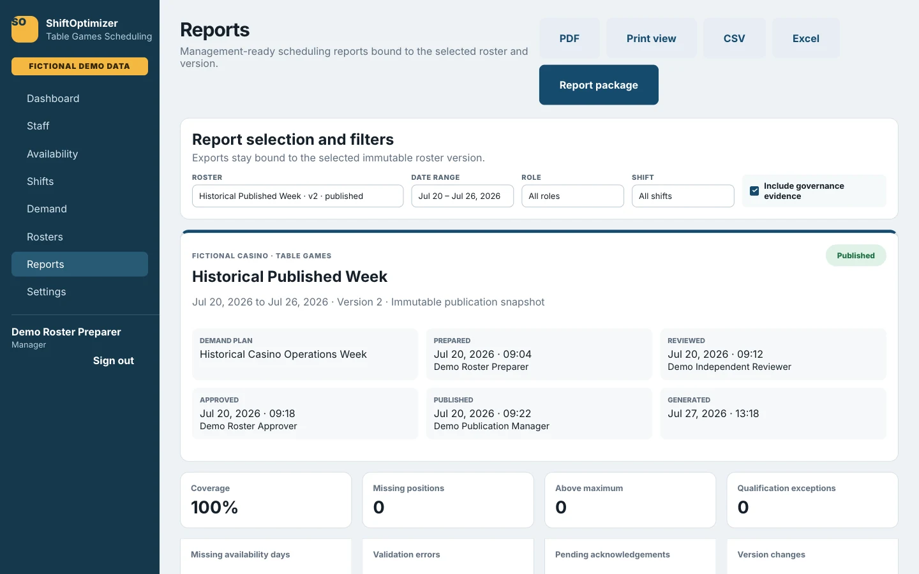Screen dimensions: 919x574
Task: Open the Role filter dropdown
Action: [572, 196]
